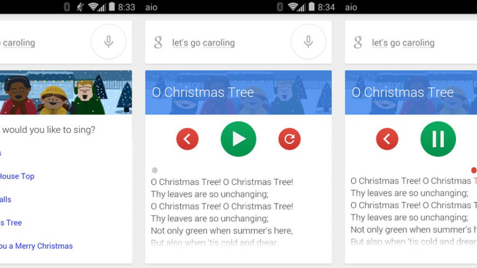
Task: Choose the 'a Merry Christmas' song link
Action: point(36,246)
